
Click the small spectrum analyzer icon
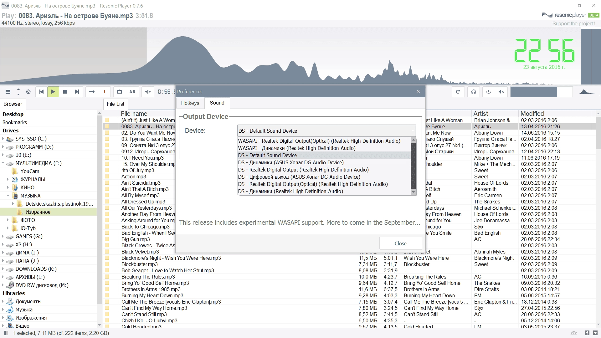tap(587, 92)
